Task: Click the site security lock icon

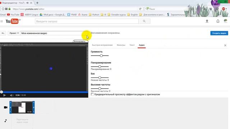Action: tap(10, 9)
